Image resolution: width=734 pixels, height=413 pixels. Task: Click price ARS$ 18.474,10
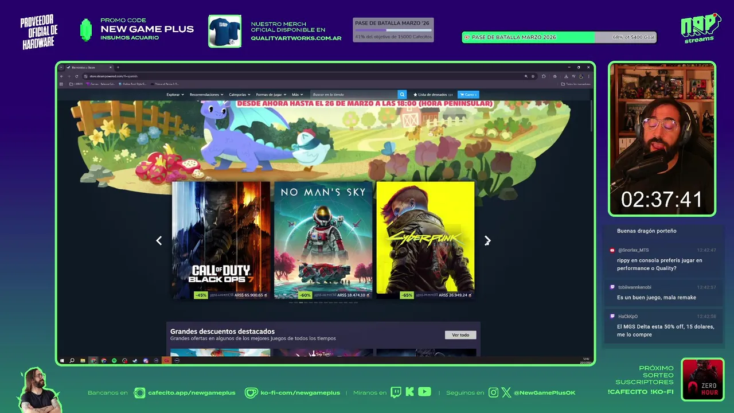tap(352, 295)
